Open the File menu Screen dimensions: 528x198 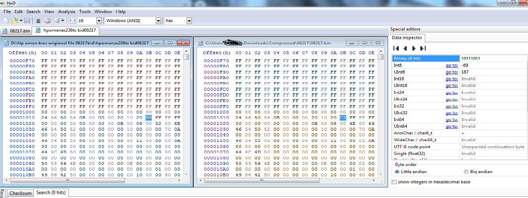tap(7, 11)
